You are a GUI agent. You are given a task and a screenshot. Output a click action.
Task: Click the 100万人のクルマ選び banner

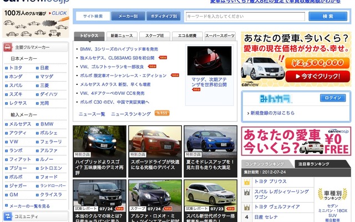pyautogui.click(x=35, y=23)
